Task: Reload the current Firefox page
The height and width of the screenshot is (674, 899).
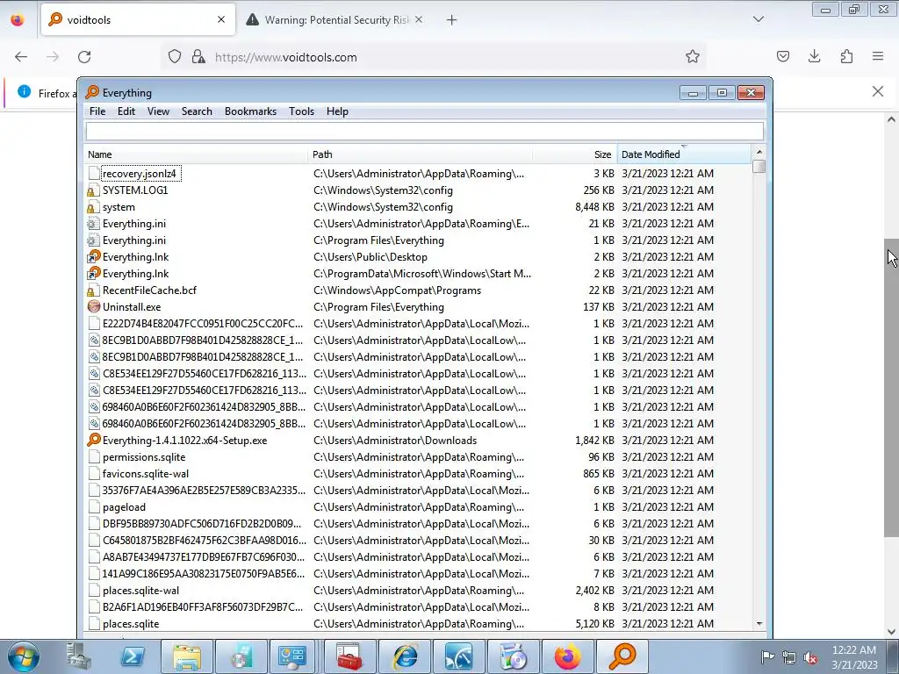Action: point(84,57)
